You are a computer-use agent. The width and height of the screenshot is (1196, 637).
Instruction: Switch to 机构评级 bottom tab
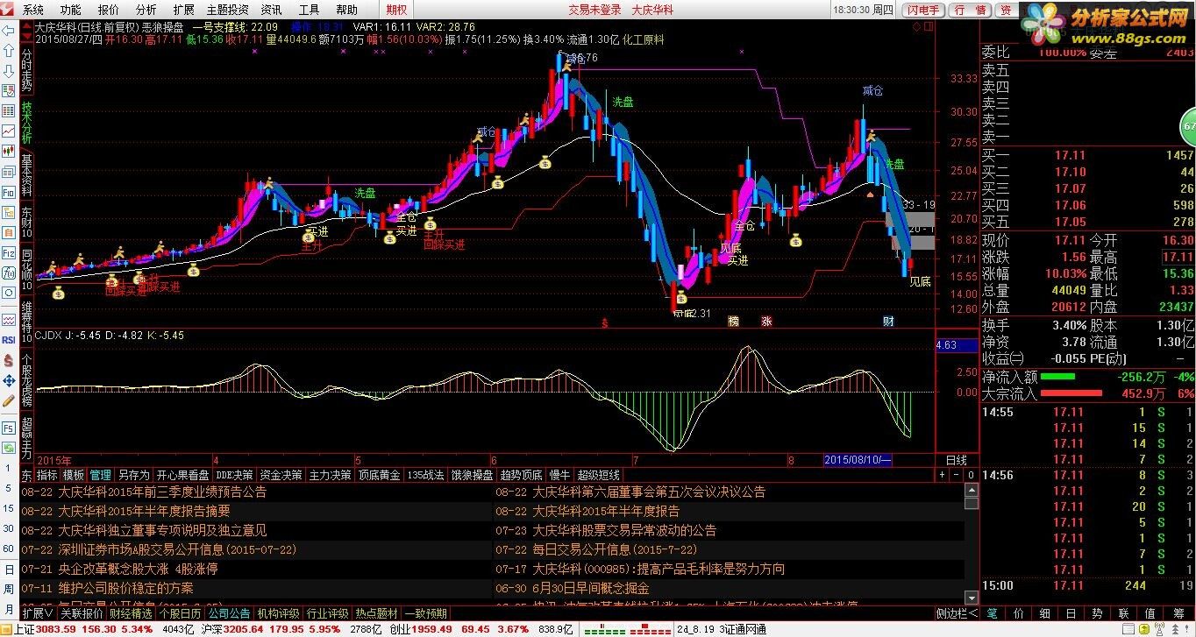(x=278, y=613)
